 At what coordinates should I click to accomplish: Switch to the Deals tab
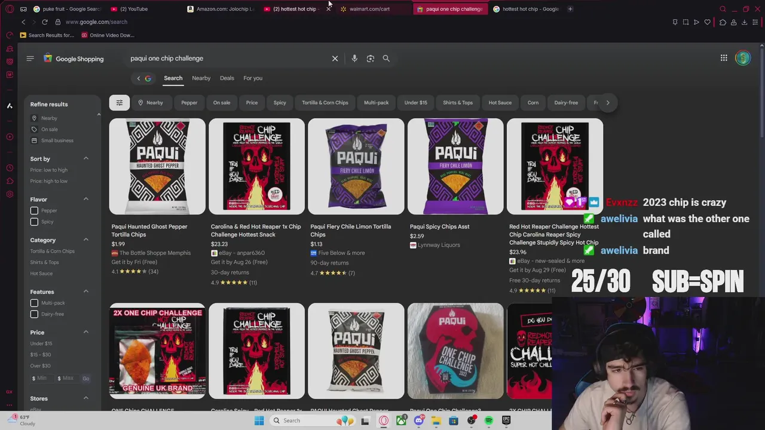pos(227,78)
